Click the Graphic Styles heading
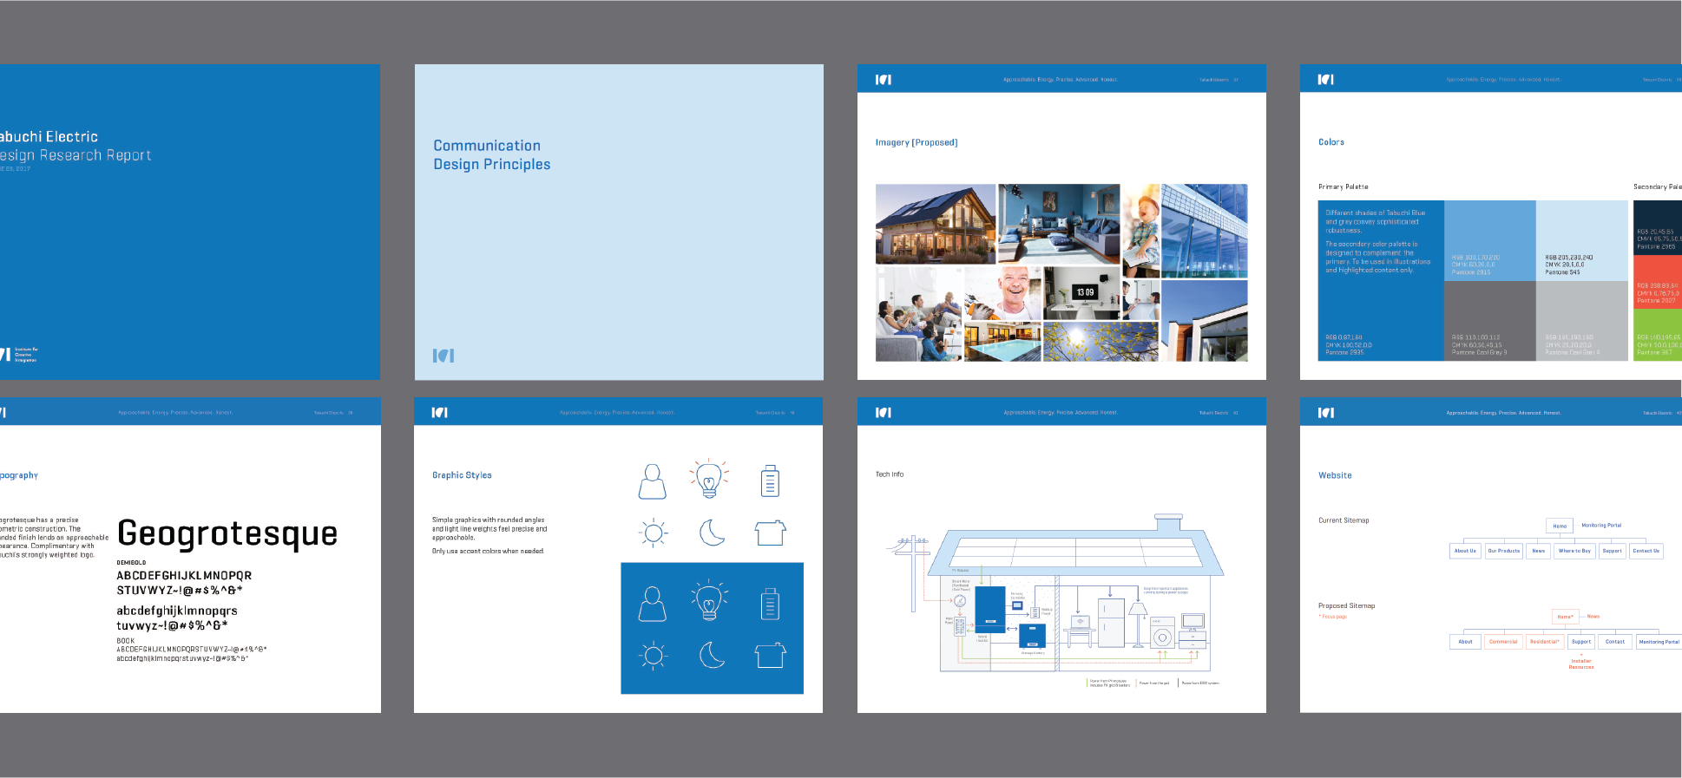Image resolution: width=1682 pixels, height=778 pixels. [x=462, y=475]
